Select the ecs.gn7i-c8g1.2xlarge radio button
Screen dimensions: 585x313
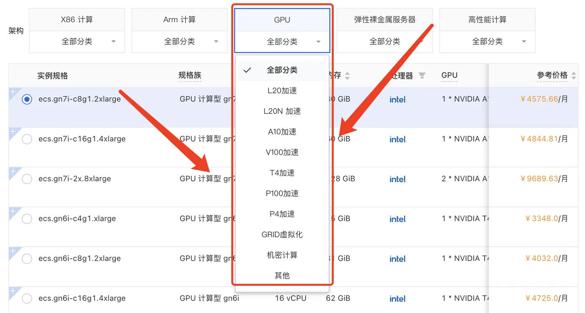click(x=27, y=99)
